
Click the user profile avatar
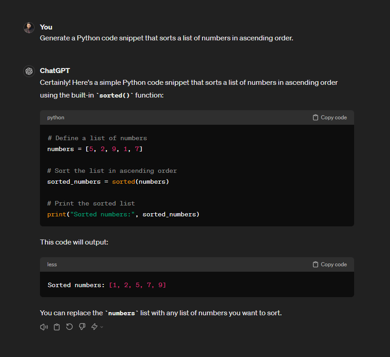29,28
